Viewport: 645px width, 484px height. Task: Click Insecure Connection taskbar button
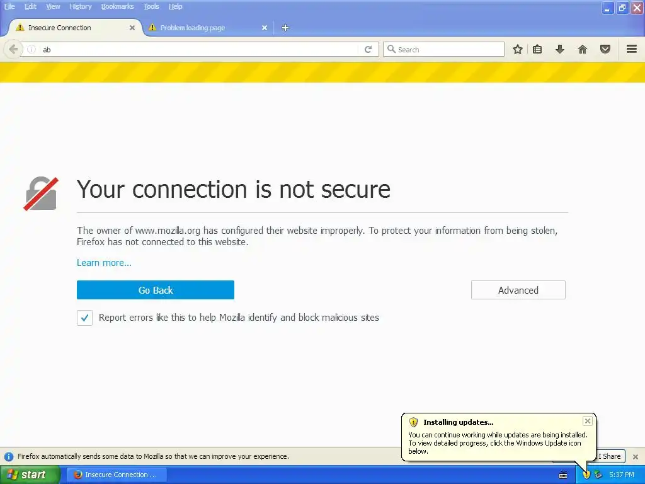pyautogui.click(x=117, y=475)
